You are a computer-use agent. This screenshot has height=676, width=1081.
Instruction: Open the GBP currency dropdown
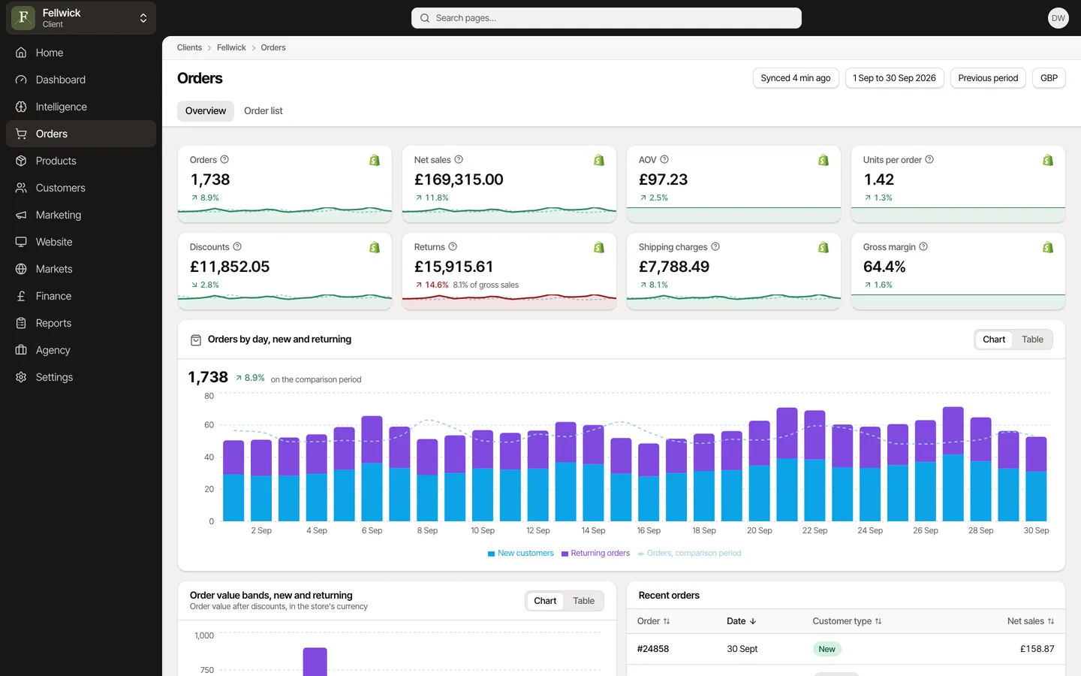click(1049, 78)
